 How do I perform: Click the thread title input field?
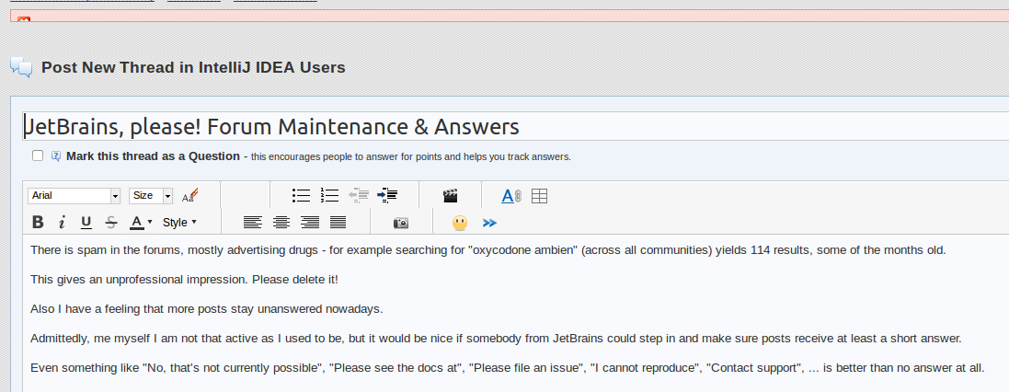515,127
